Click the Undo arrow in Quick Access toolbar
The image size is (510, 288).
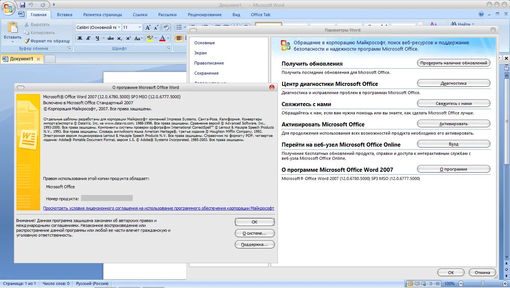coord(31,5)
